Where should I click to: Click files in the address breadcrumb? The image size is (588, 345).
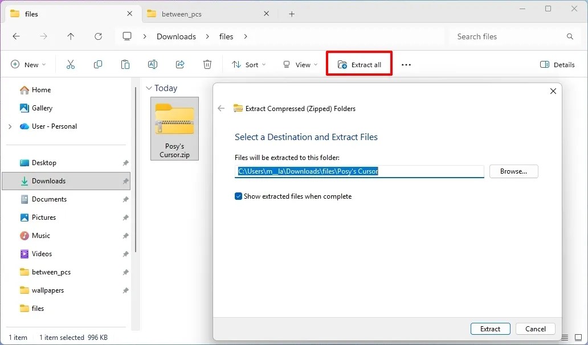(226, 36)
